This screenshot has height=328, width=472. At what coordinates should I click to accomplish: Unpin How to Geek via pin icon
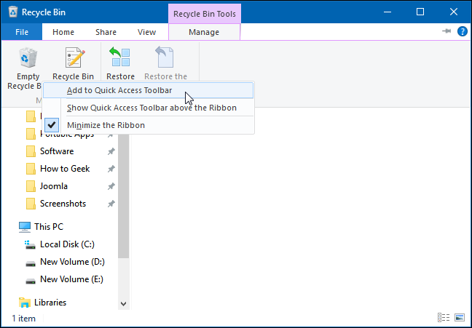pyautogui.click(x=111, y=169)
